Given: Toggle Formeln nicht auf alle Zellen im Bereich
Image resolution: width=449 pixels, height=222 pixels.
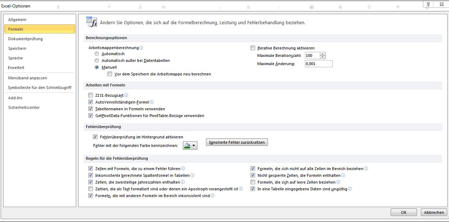Looking at the screenshot, I should pos(253,169).
